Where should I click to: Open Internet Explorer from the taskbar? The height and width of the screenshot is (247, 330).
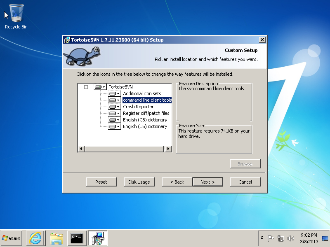click(x=35, y=238)
